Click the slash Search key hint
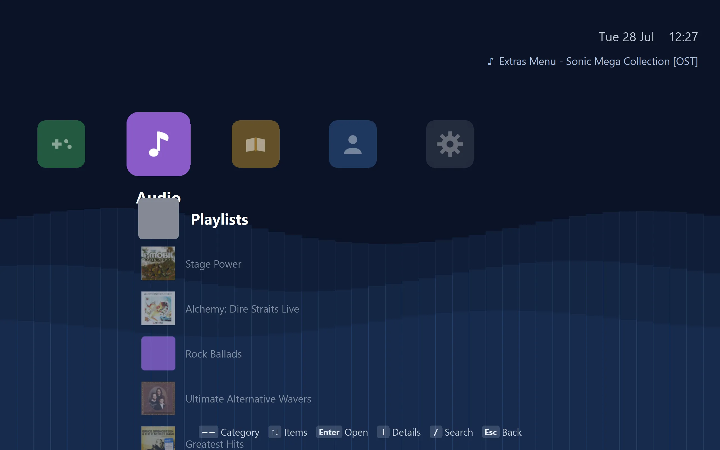720x450 pixels. [x=451, y=432]
